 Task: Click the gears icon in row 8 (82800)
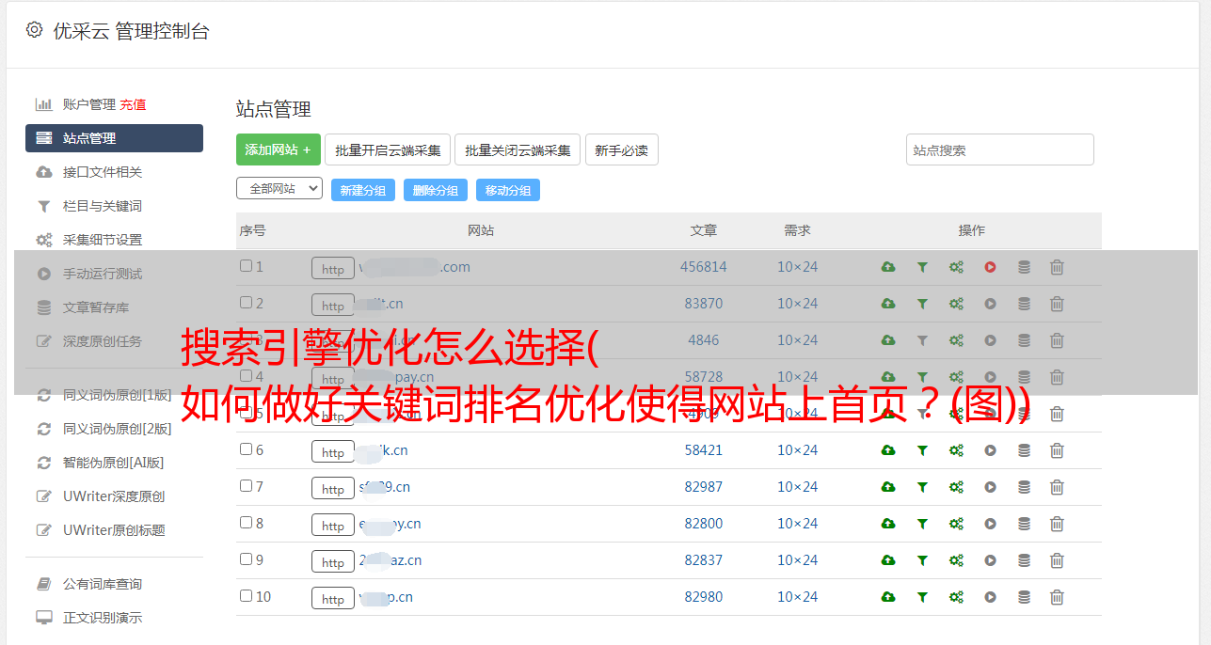pyautogui.click(x=956, y=524)
